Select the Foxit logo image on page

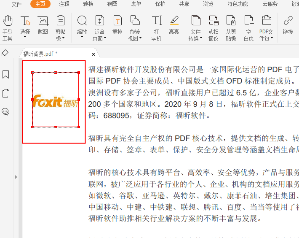tap(56, 100)
